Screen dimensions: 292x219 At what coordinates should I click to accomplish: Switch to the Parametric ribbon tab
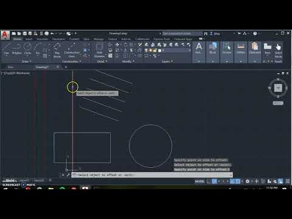pyautogui.click(x=58, y=39)
